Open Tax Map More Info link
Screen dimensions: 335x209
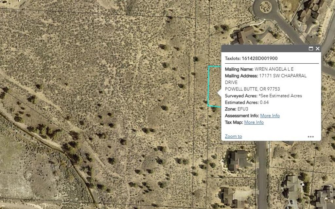click(x=254, y=122)
